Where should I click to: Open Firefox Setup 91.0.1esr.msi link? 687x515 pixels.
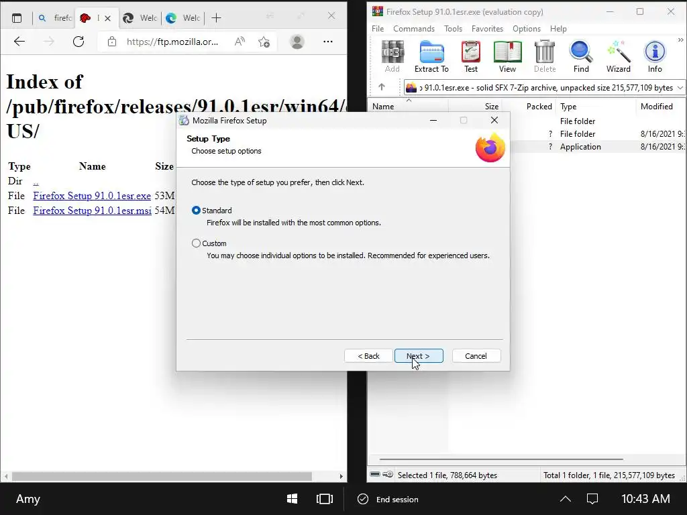pos(92,211)
